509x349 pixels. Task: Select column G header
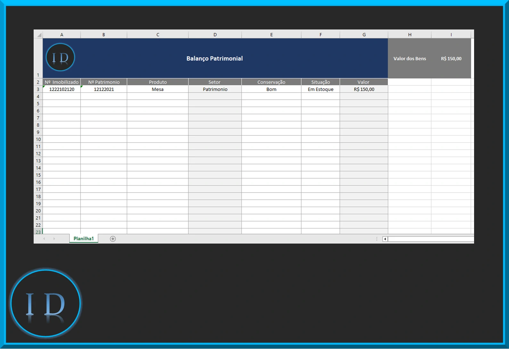click(x=364, y=34)
